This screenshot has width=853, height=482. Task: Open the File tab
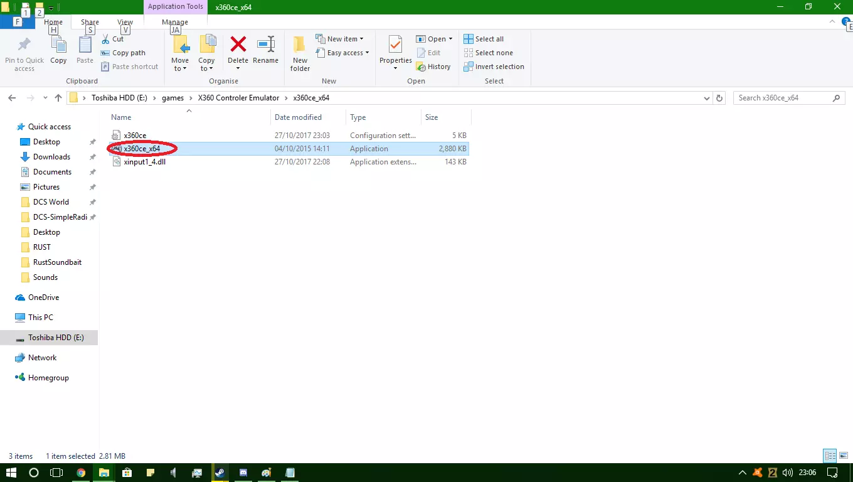tap(18, 22)
